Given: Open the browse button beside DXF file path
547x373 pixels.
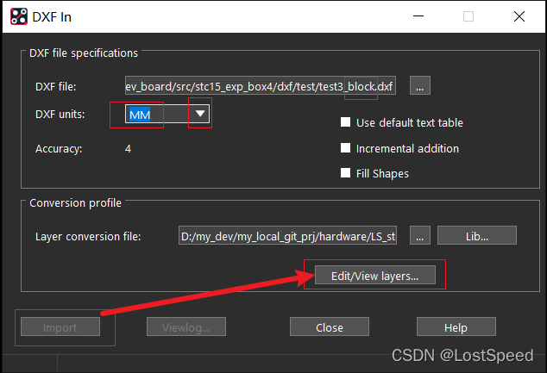Looking at the screenshot, I should (419, 85).
